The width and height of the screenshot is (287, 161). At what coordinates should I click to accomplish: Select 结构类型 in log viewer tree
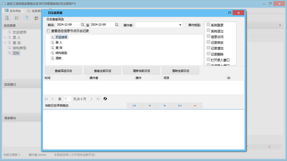tap(61, 53)
